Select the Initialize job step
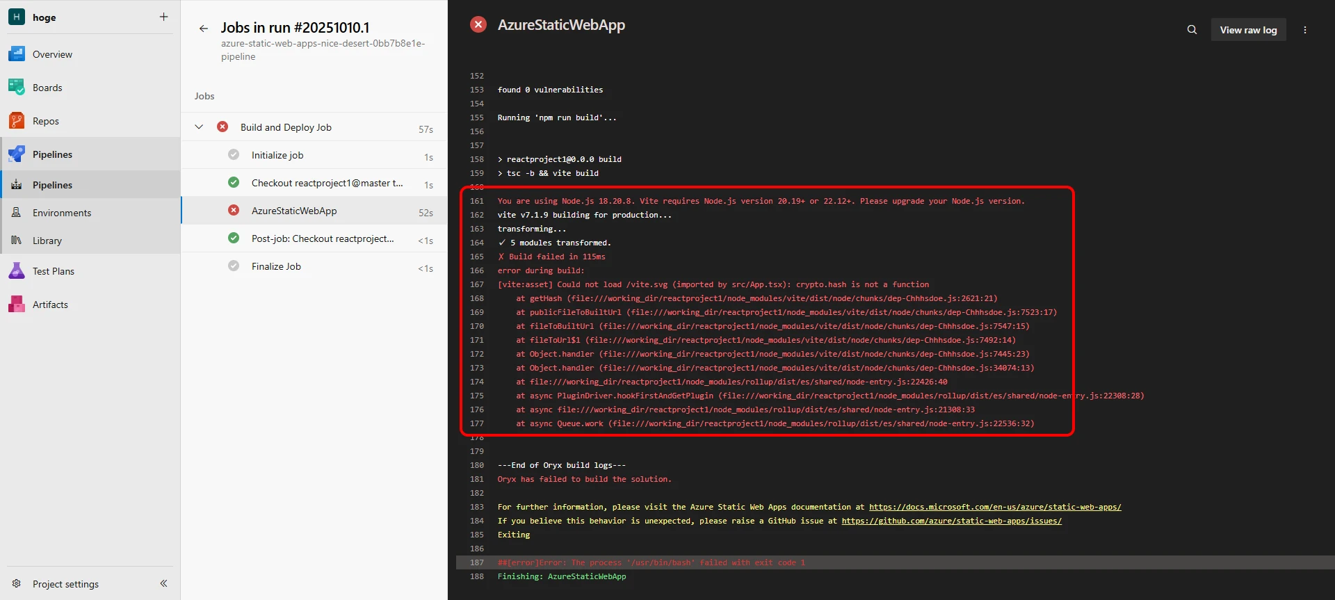 [x=277, y=155]
